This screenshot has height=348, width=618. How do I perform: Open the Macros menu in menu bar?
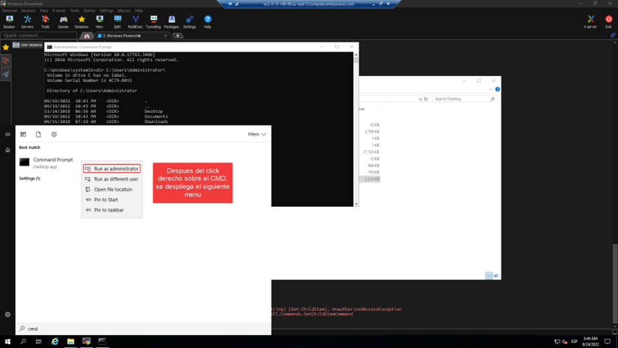[x=123, y=11]
